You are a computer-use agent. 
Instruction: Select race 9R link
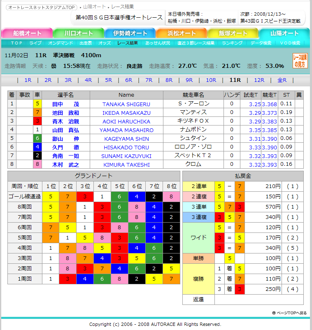point(189,80)
